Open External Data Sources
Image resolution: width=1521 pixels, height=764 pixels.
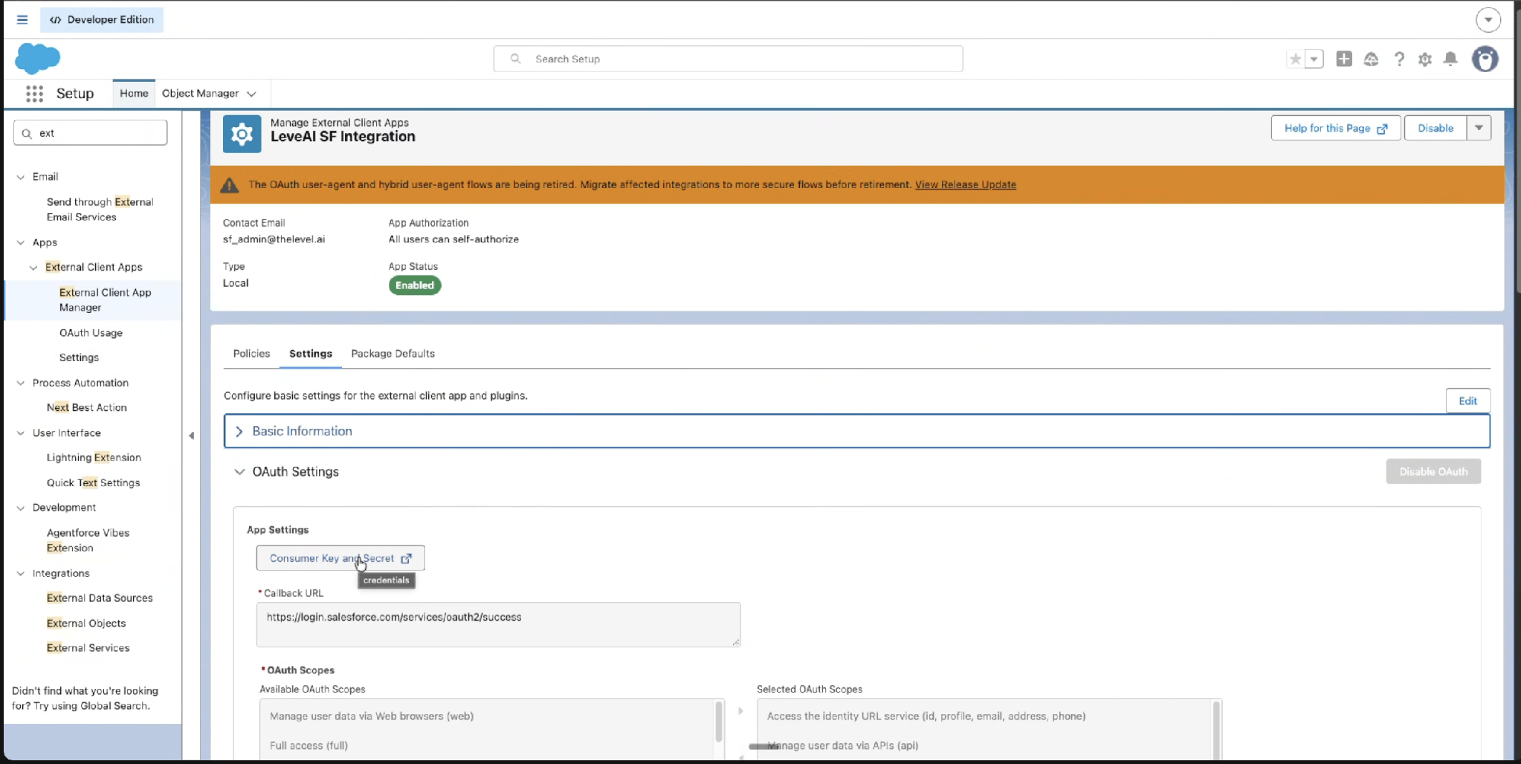pos(100,598)
